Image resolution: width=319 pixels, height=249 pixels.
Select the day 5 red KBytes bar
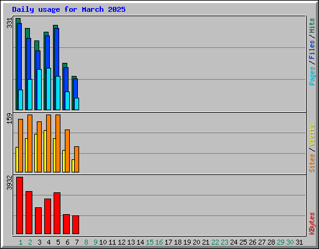[57, 213]
